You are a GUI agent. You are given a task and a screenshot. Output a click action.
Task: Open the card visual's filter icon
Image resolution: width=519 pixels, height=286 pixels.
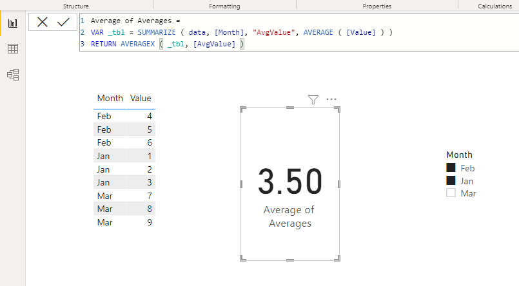click(313, 100)
